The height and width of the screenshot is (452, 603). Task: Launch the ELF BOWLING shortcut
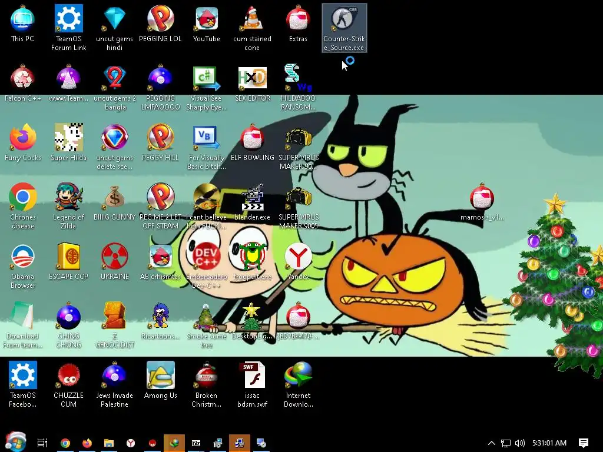252,142
